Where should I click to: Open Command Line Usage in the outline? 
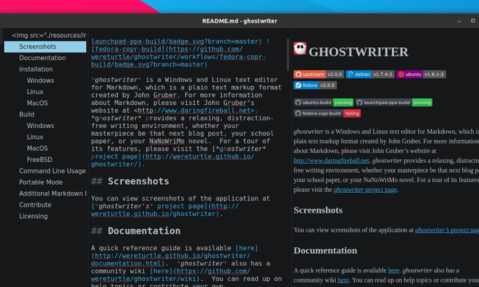coord(45,171)
